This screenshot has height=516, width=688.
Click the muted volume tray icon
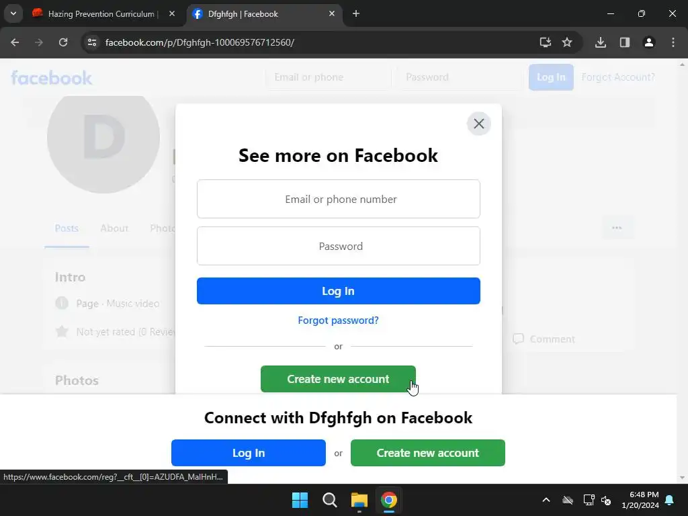pos(607,500)
